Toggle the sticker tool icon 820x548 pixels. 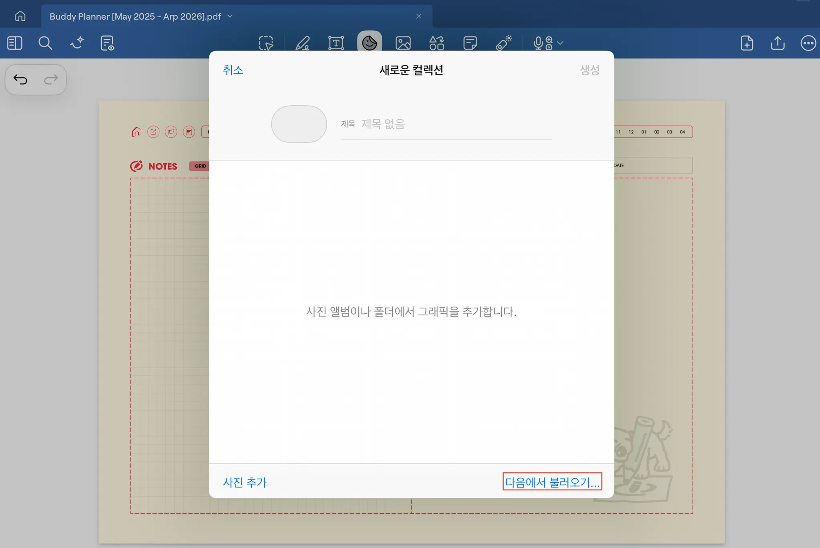click(369, 43)
